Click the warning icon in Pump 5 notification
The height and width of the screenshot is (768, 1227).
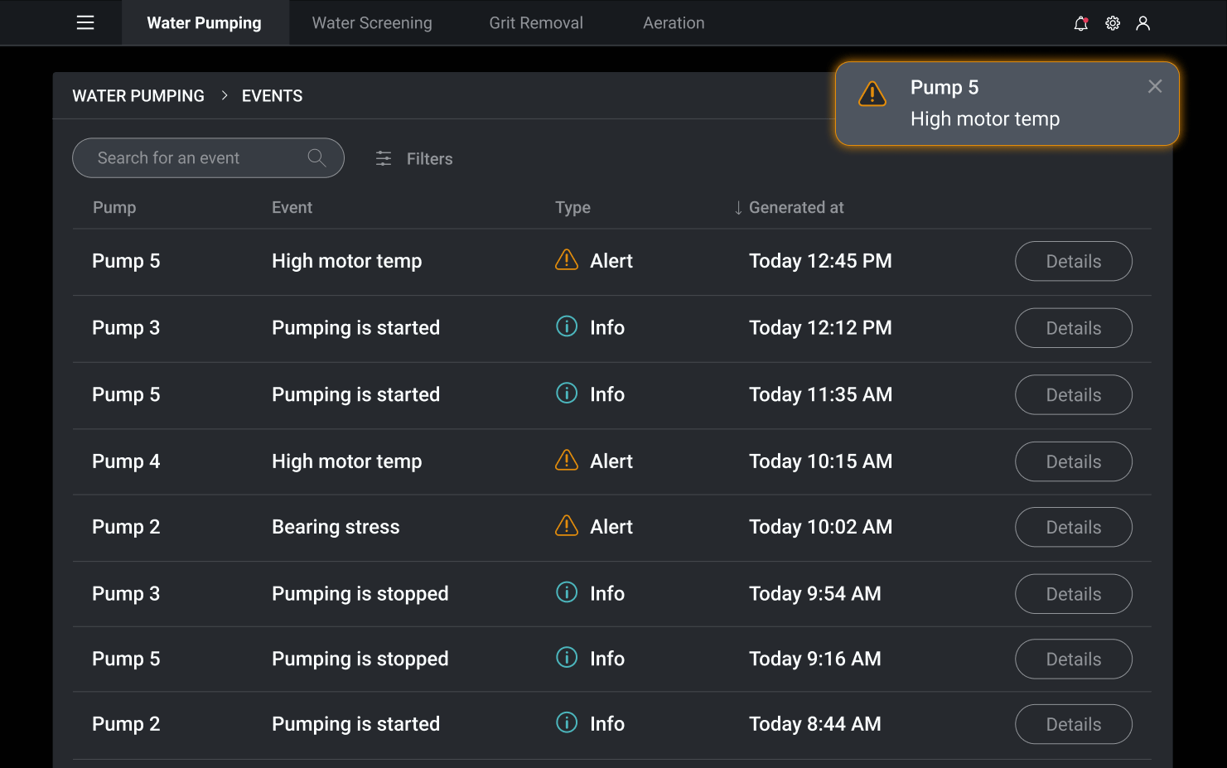(x=872, y=94)
